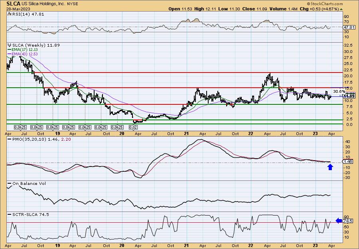Click the RSI(14) 47.81 indicator label

pos(28,14)
